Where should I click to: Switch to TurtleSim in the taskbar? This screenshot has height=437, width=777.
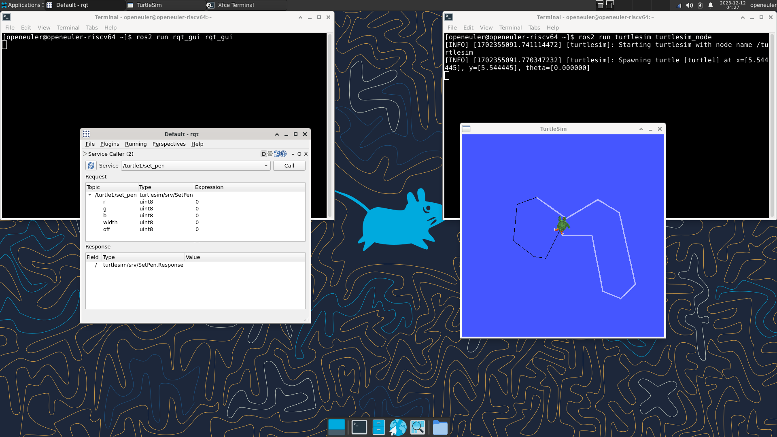point(149,5)
